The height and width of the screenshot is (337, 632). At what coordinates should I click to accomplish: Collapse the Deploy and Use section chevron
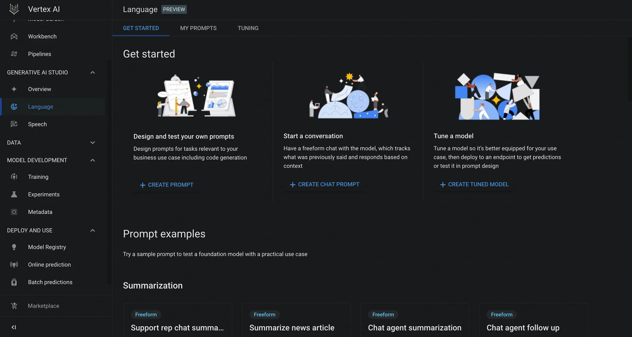tap(92, 230)
